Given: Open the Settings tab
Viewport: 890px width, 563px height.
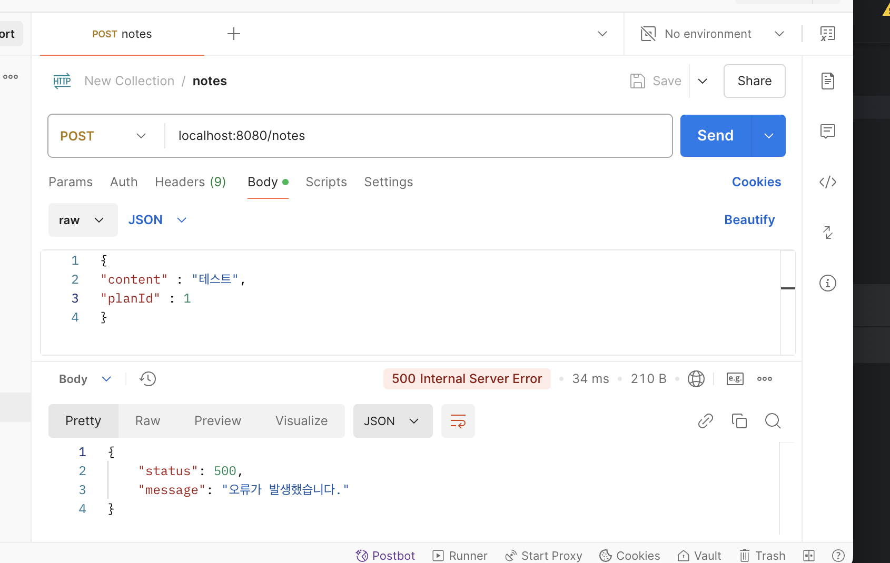Looking at the screenshot, I should (389, 182).
